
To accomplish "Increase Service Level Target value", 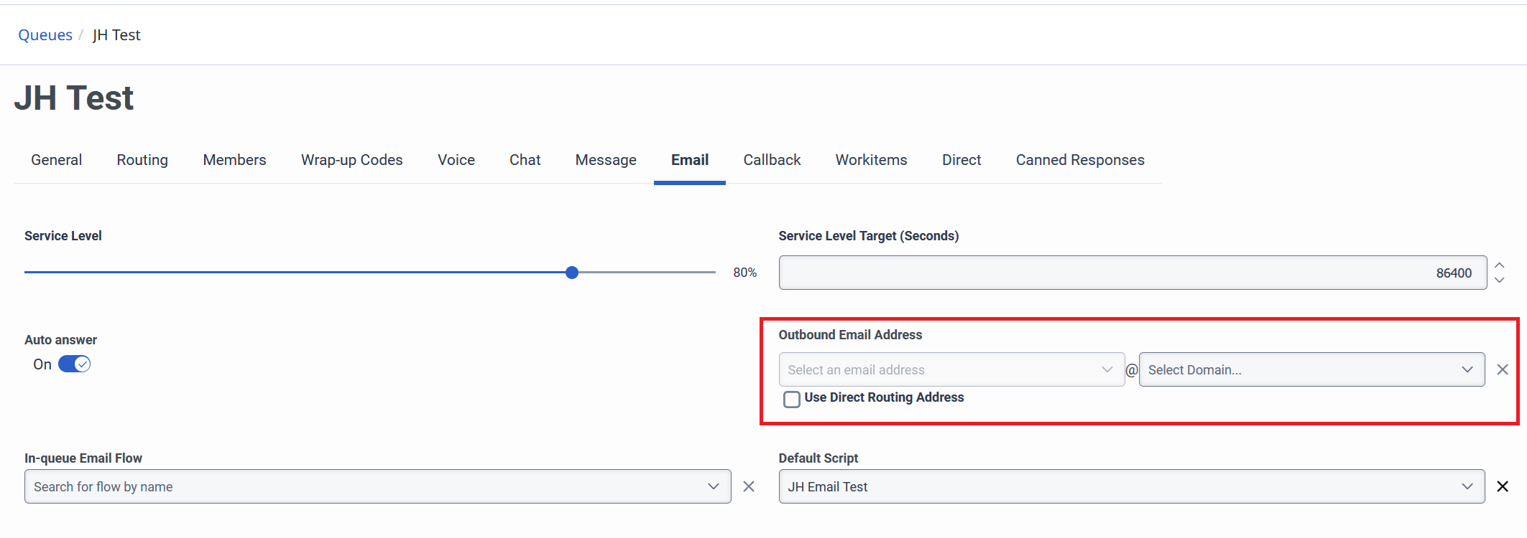I will (1500, 265).
